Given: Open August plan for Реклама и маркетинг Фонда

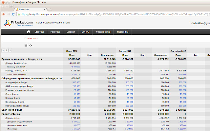Looking at the screenshot, I should coord(129,90).
